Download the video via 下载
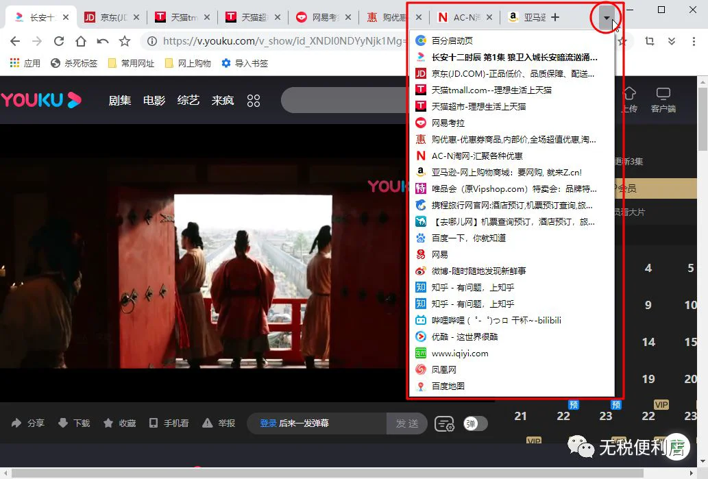 pyautogui.click(x=75, y=423)
